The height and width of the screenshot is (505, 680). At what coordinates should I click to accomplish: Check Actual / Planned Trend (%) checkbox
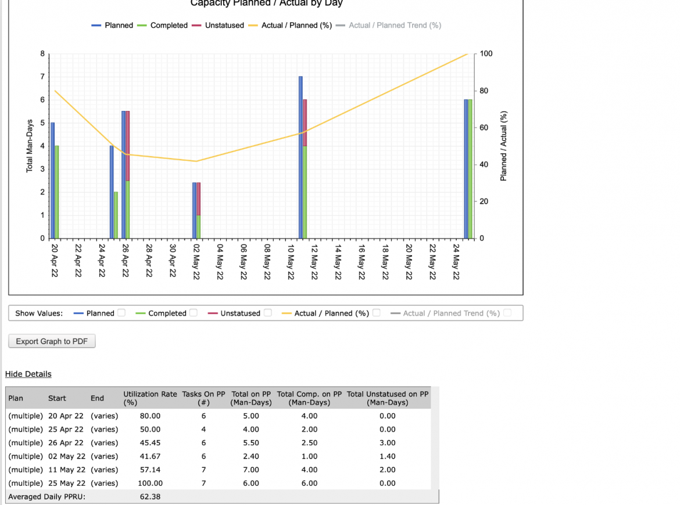point(507,313)
